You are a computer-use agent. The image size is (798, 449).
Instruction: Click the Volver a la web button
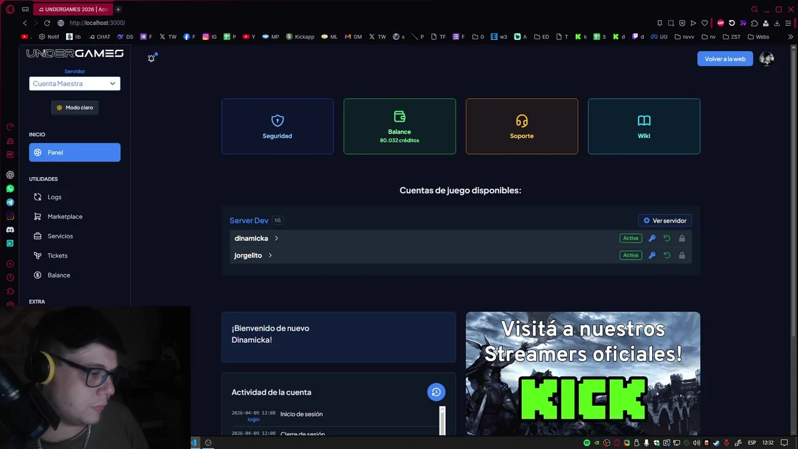pyautogui.click(x=725, y=59)
